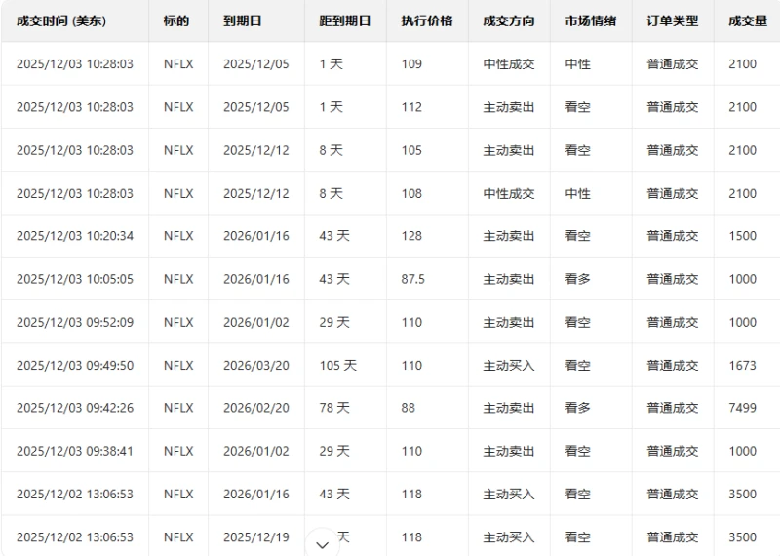780x556 pixels.
Task: Click the scroll-down chevron button at bottom
Action: click(322, 544)
